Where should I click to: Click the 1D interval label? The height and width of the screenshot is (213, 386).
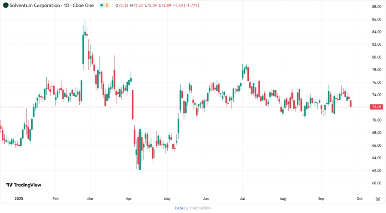(66, 6)
